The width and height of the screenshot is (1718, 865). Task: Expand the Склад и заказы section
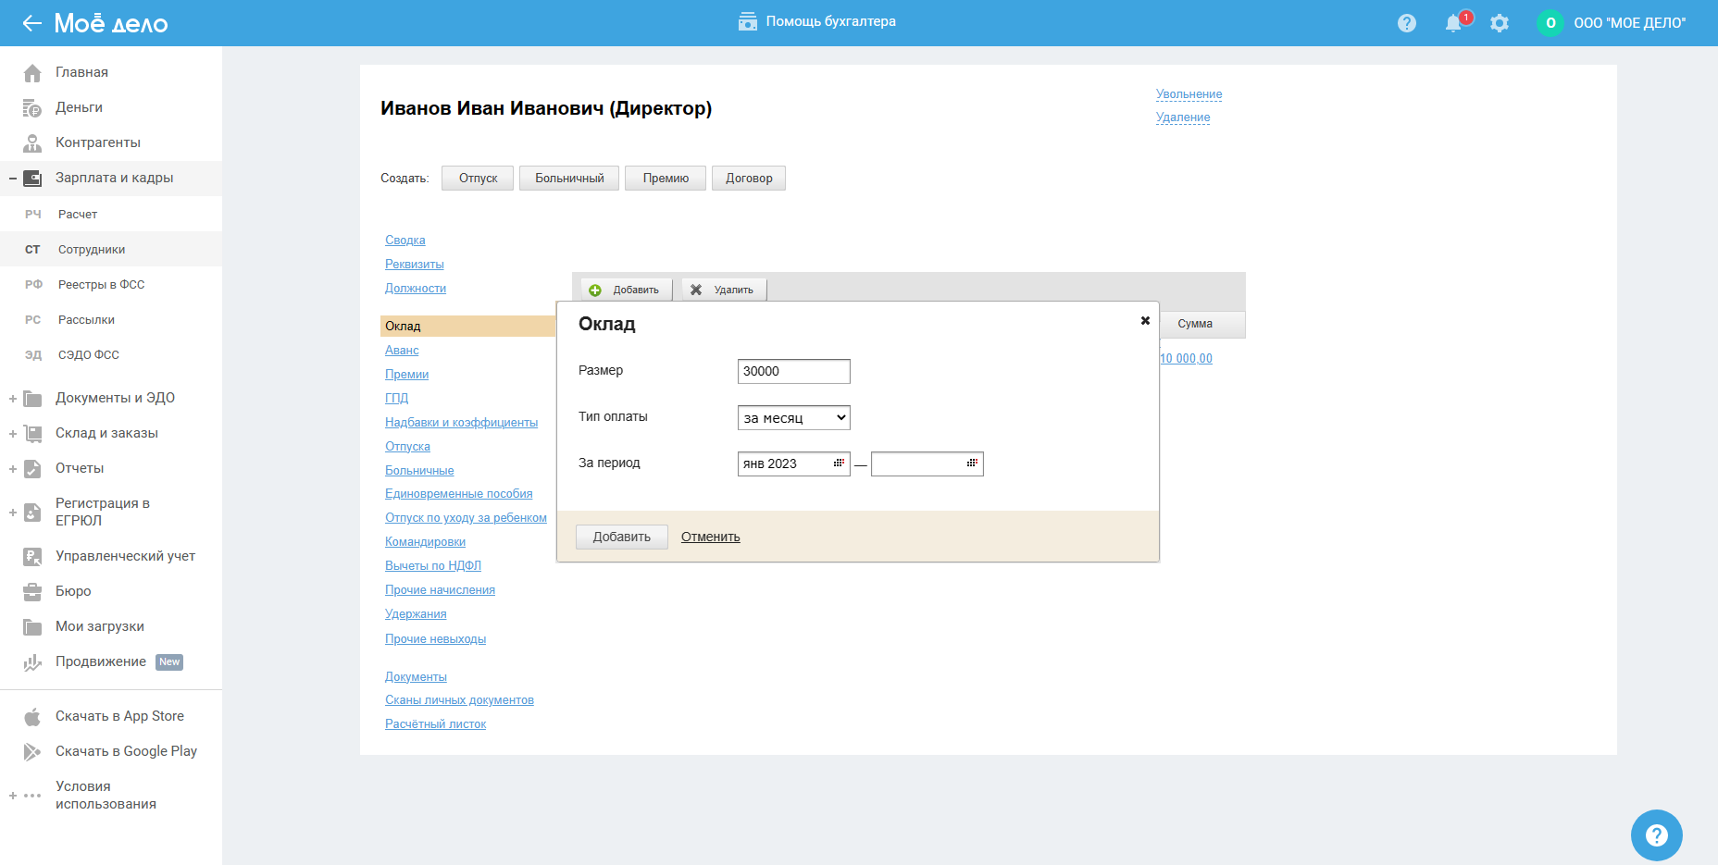pyautogui.click(x=13, y=434)
